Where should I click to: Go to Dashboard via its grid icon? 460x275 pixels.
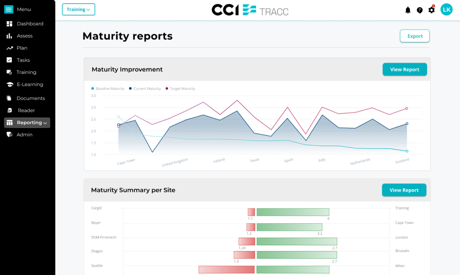pos(9,24)
